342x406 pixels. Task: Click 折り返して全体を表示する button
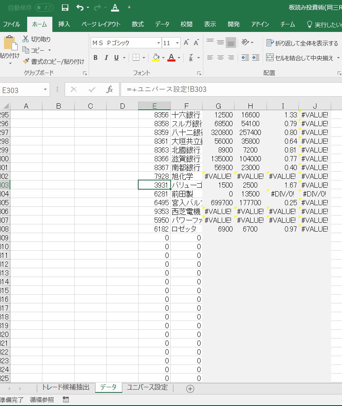(302, 43)
